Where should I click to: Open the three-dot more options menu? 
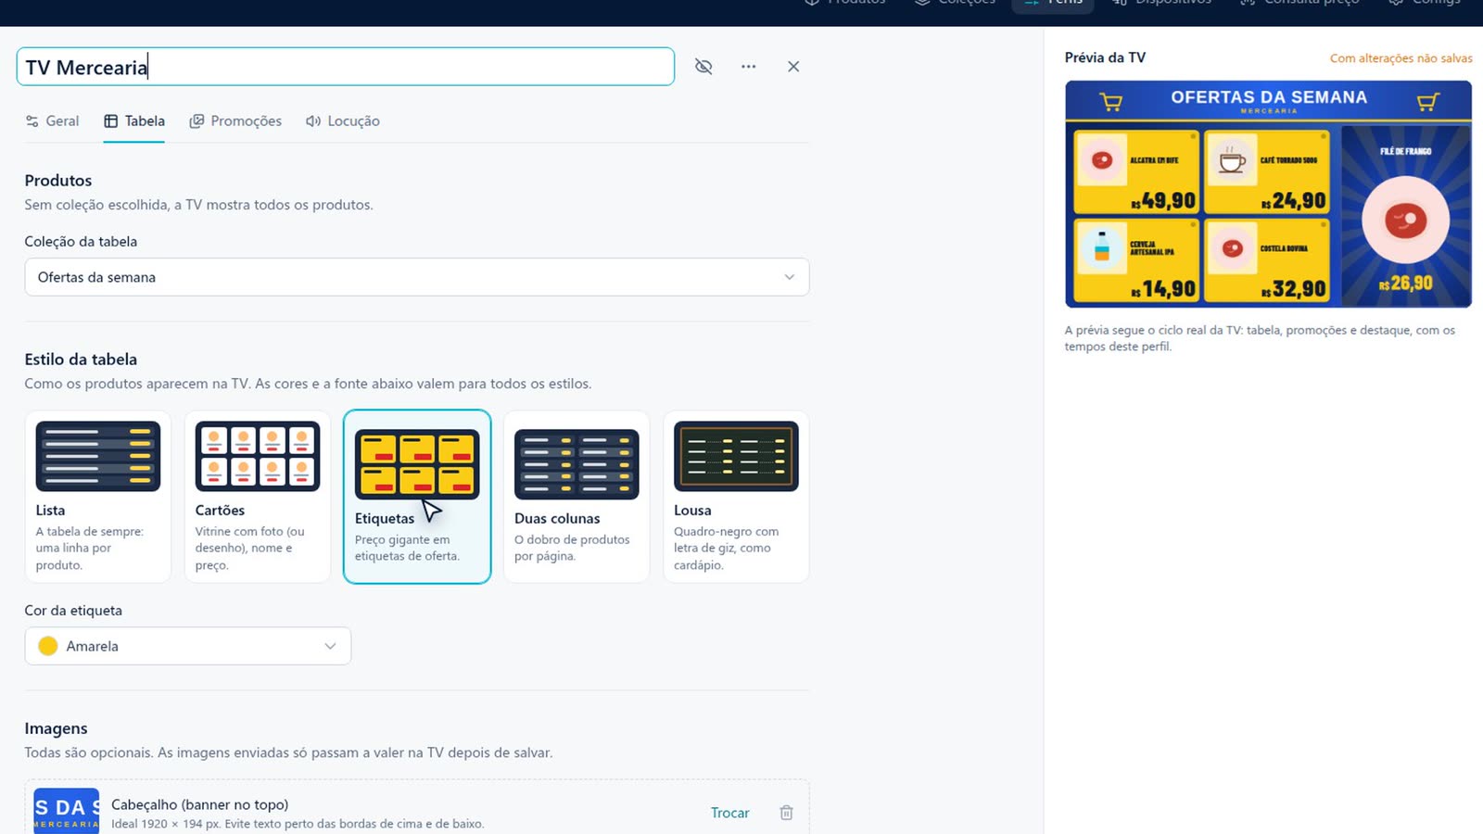[748, 67]
